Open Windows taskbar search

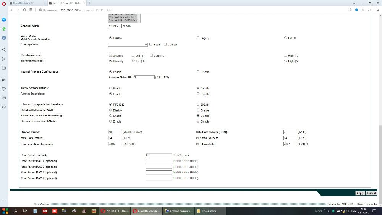tap(15, 211)
